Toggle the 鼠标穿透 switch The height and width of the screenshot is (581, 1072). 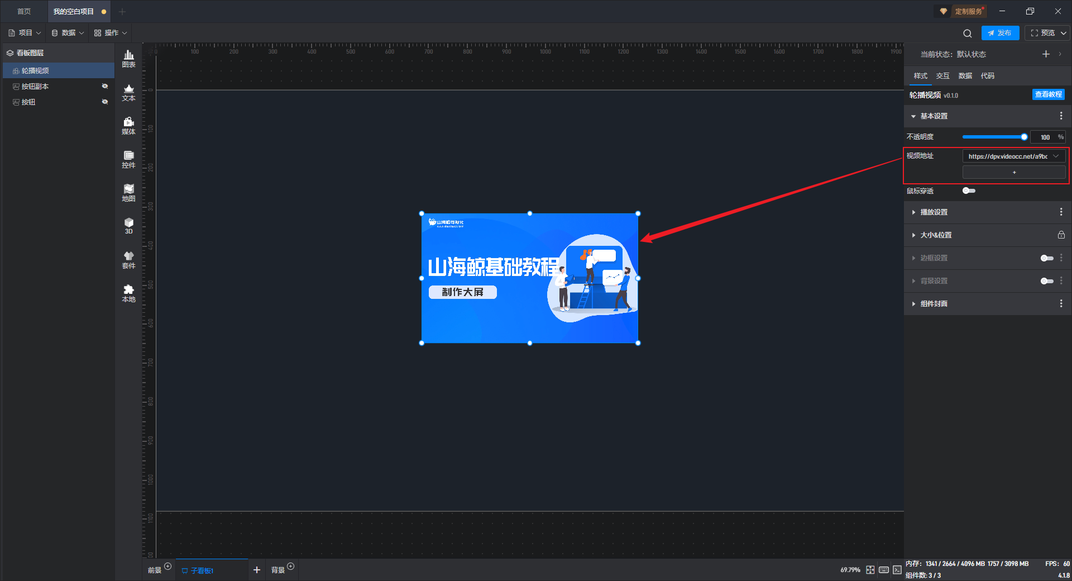tap(969, 191)
